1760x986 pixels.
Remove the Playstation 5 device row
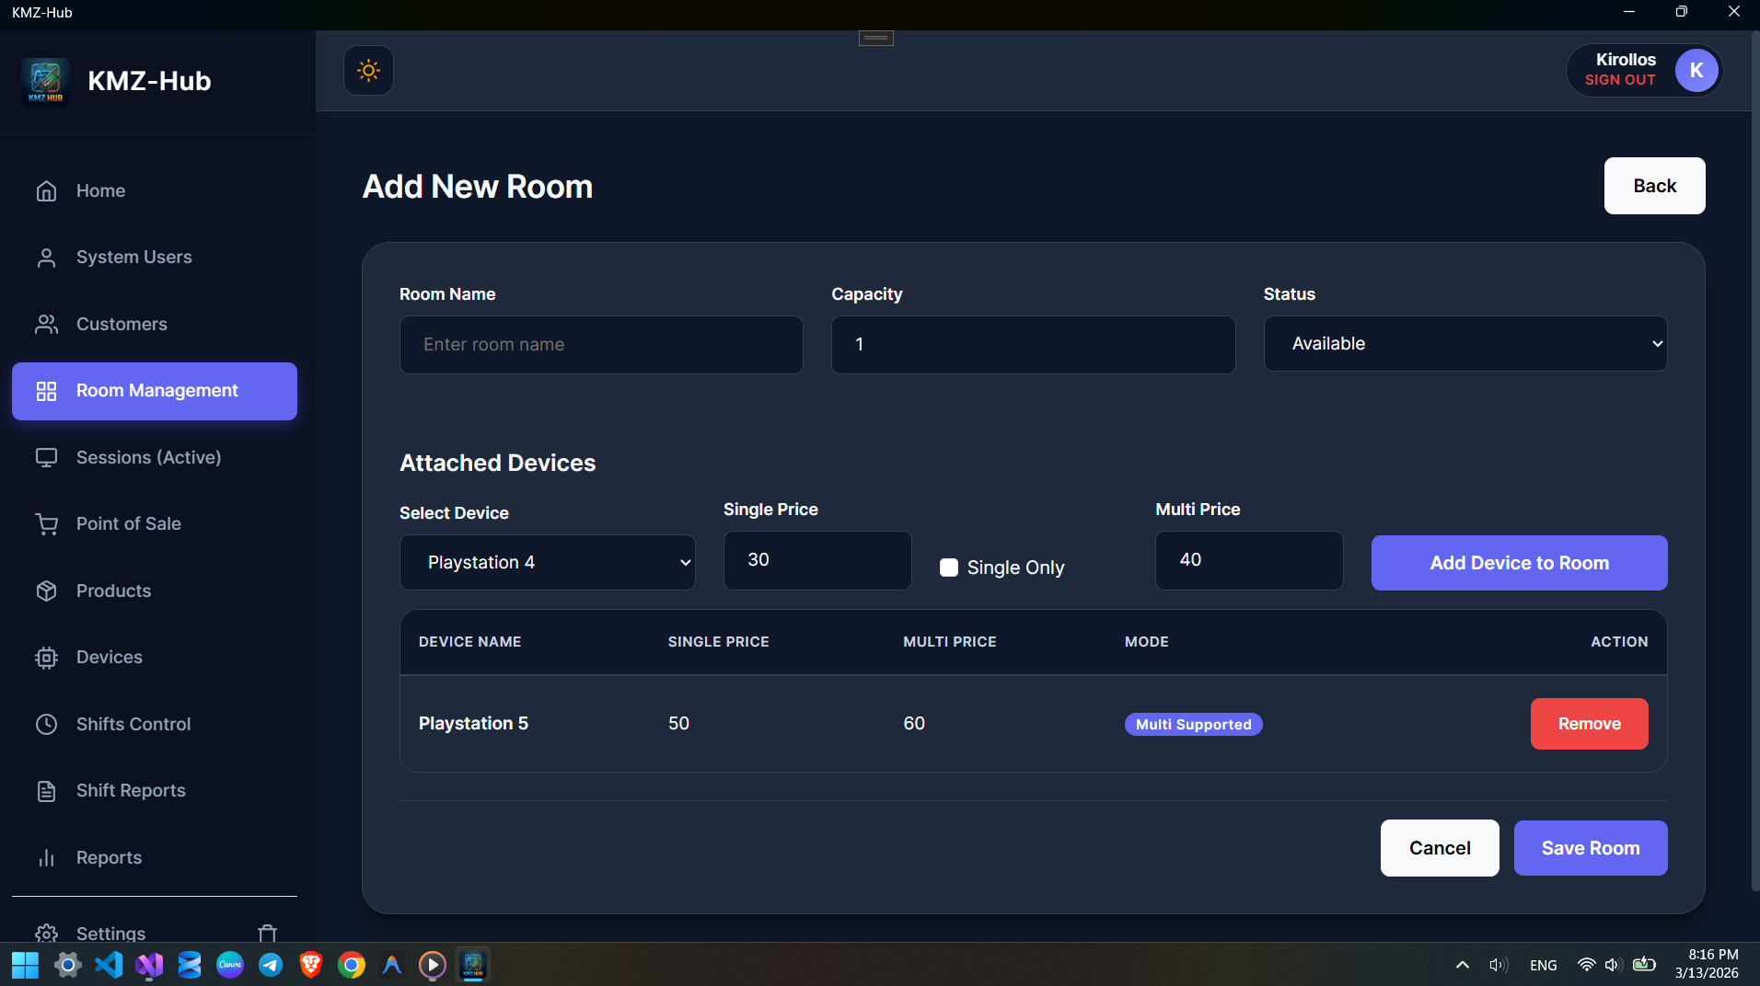1589,724
